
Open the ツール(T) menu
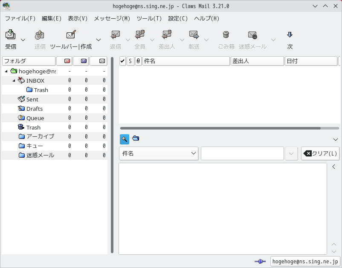[x=149, y=18]
